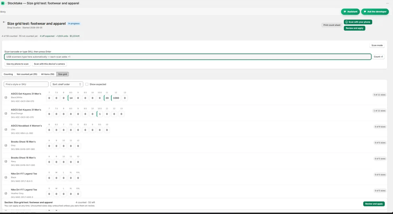Viewport: 393px width, 214px height.
Task: Open the Sort: shelf order dropdown
Action: tap(67, 84)
